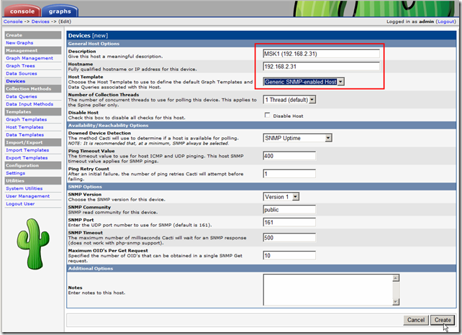Open Import Templates in the sidebar
Screen dimensions: 462x335
[x=27, y=150]
